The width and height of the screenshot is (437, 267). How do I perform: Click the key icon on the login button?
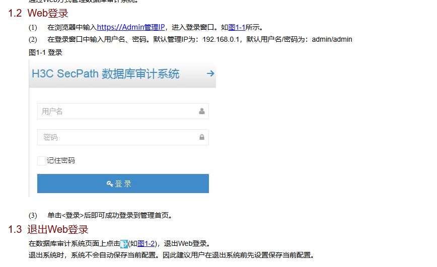pyautogui.click(x=110, y=184)
